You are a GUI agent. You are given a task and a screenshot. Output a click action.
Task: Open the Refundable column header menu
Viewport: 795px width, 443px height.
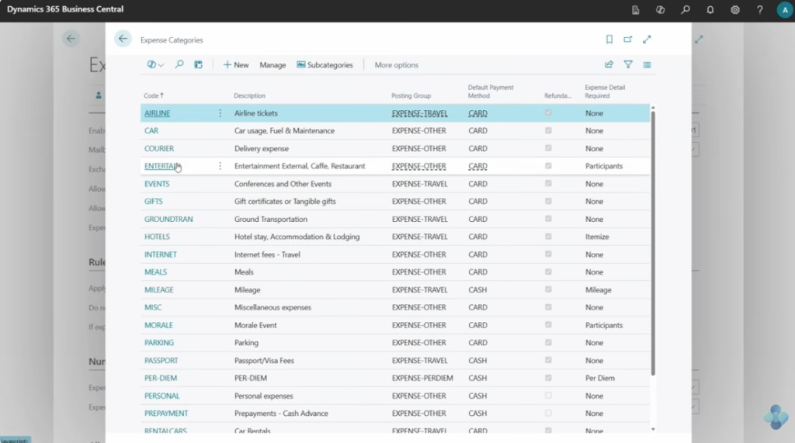tap(557, 95)
